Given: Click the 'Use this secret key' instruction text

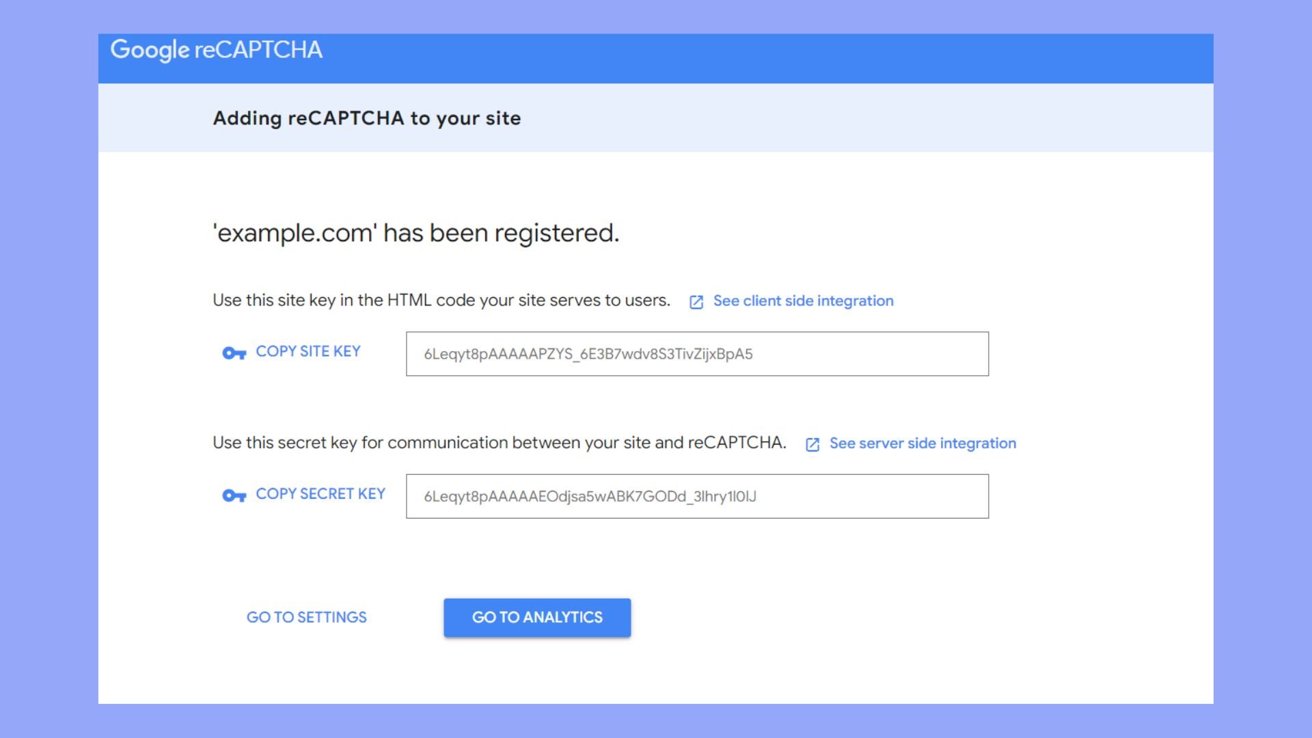Looking at the screenshot, I should point(499,443).
